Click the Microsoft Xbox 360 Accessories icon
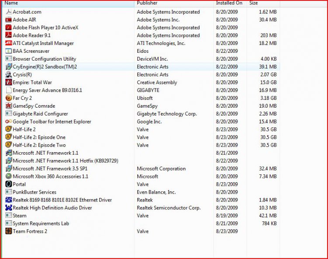 coord(9,177)
